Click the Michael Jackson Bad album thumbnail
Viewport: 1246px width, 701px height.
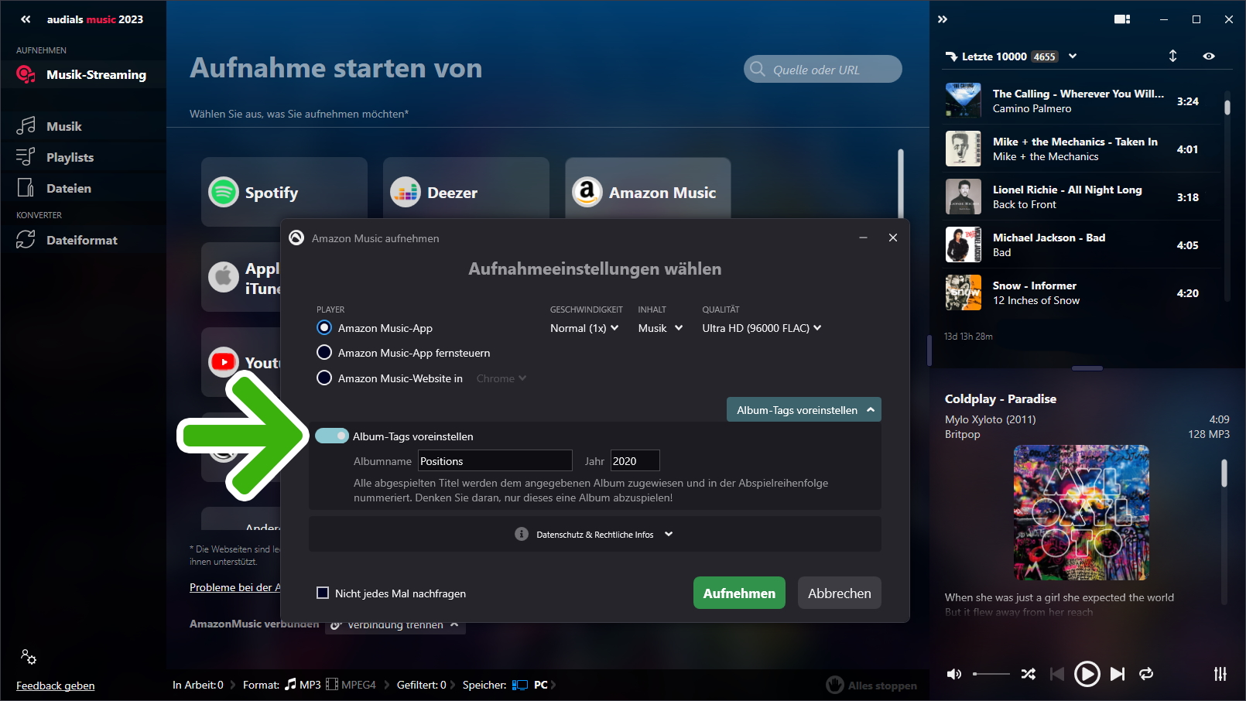(x=964, y=244)
